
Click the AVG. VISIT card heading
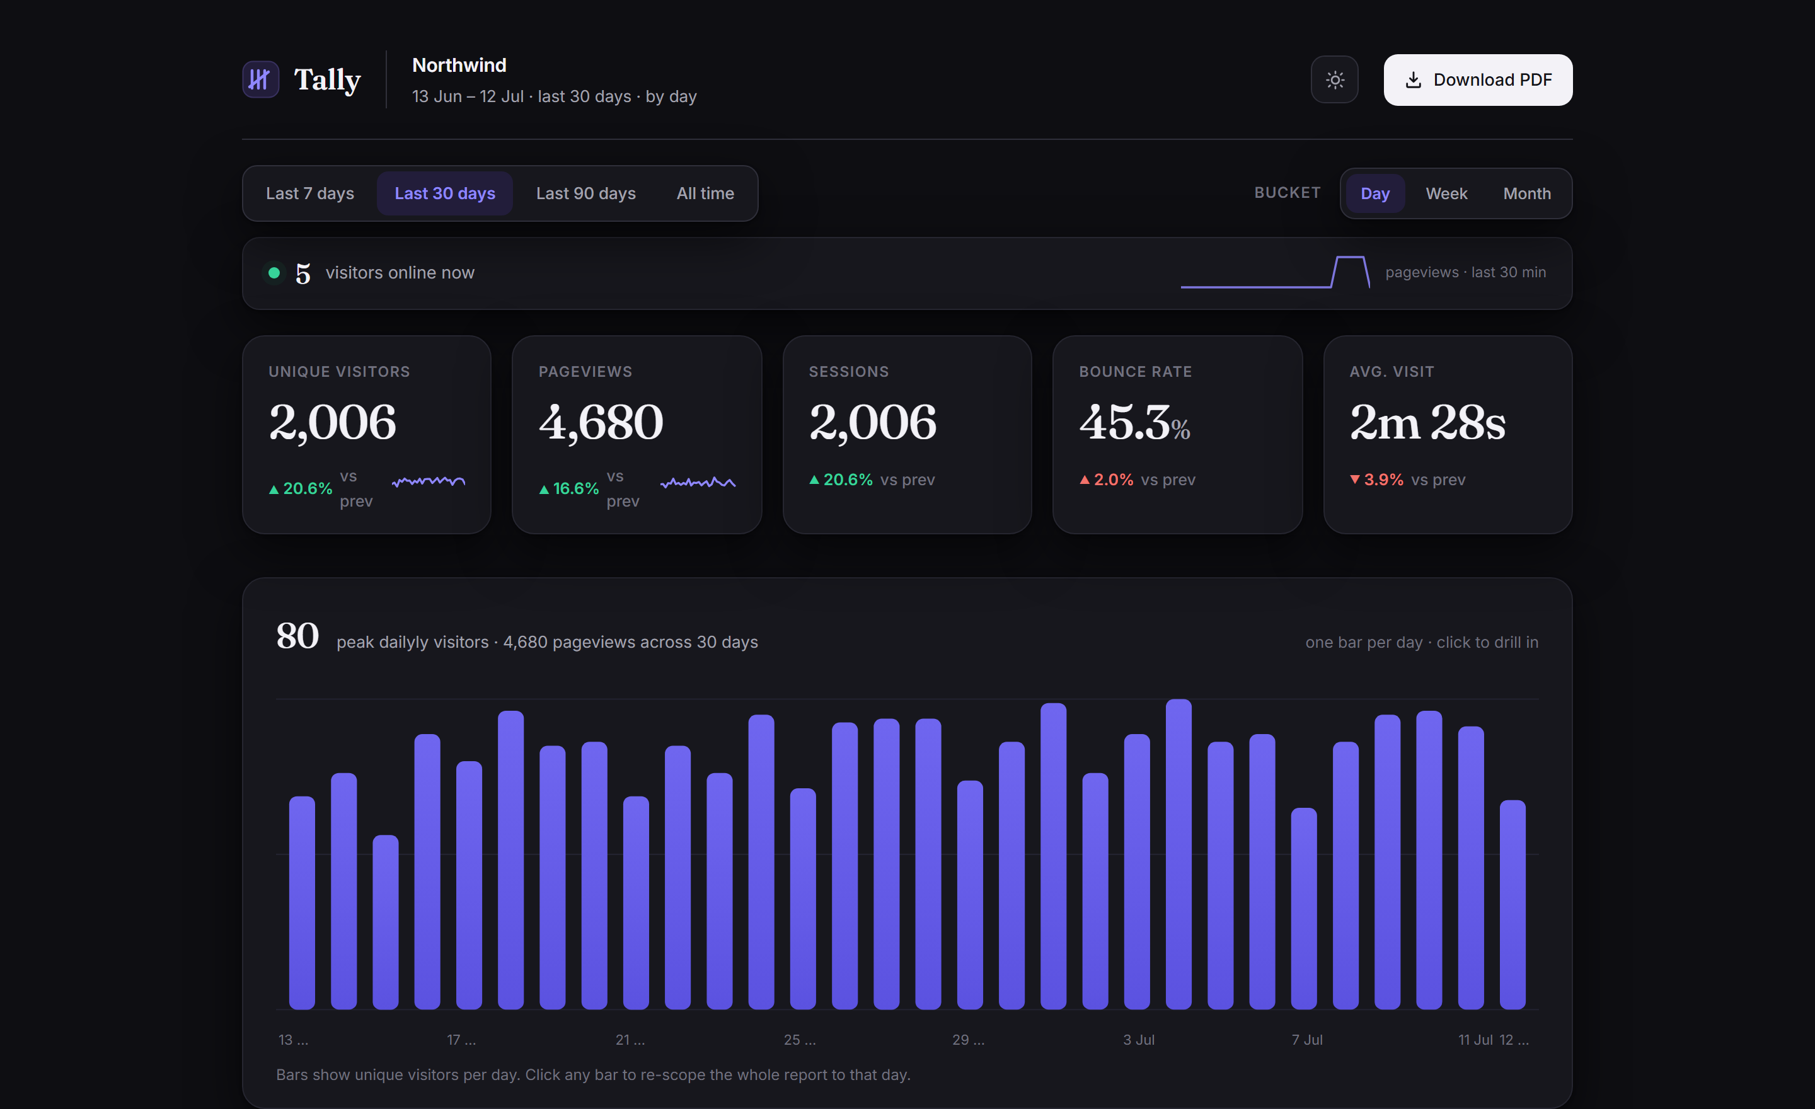pos(1391,372)
